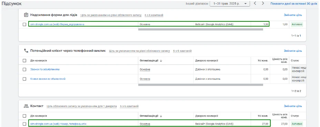Click Дзвінки з оголошень for Звонки по объявлениям
The image size is (320, 127).
point(208,69)
